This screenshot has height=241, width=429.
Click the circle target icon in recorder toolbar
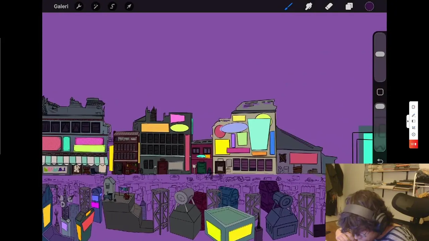(413, 135)
